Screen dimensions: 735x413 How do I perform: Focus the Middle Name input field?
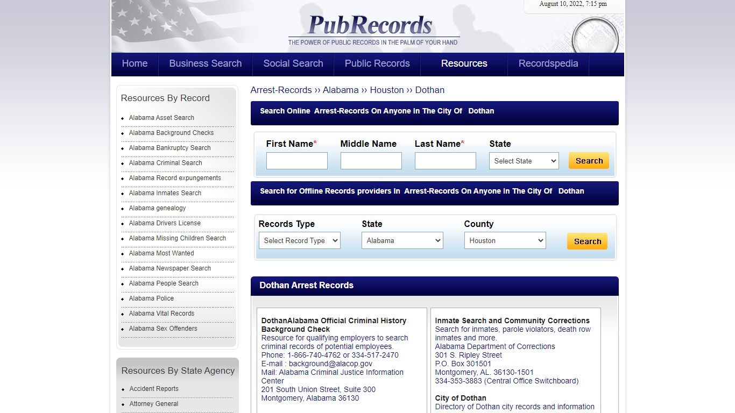(371, 161)
